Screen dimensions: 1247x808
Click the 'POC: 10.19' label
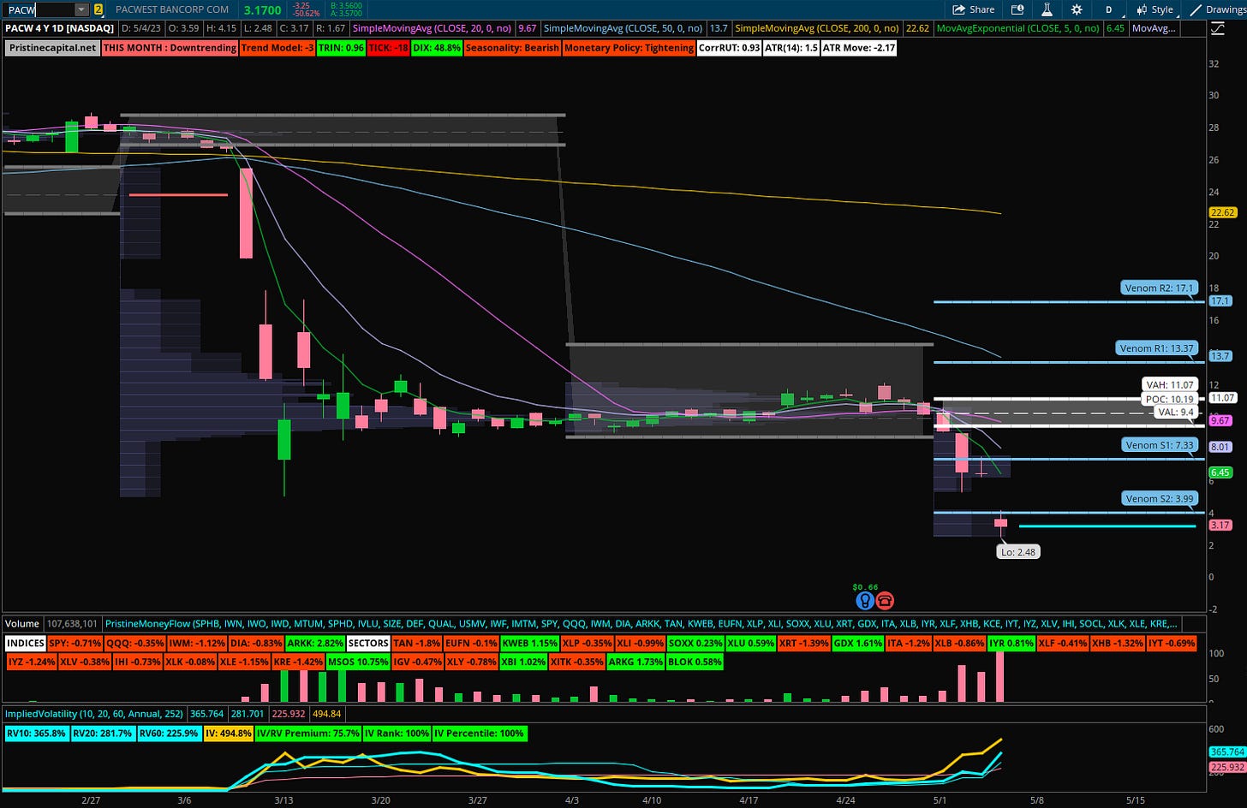1169,399
